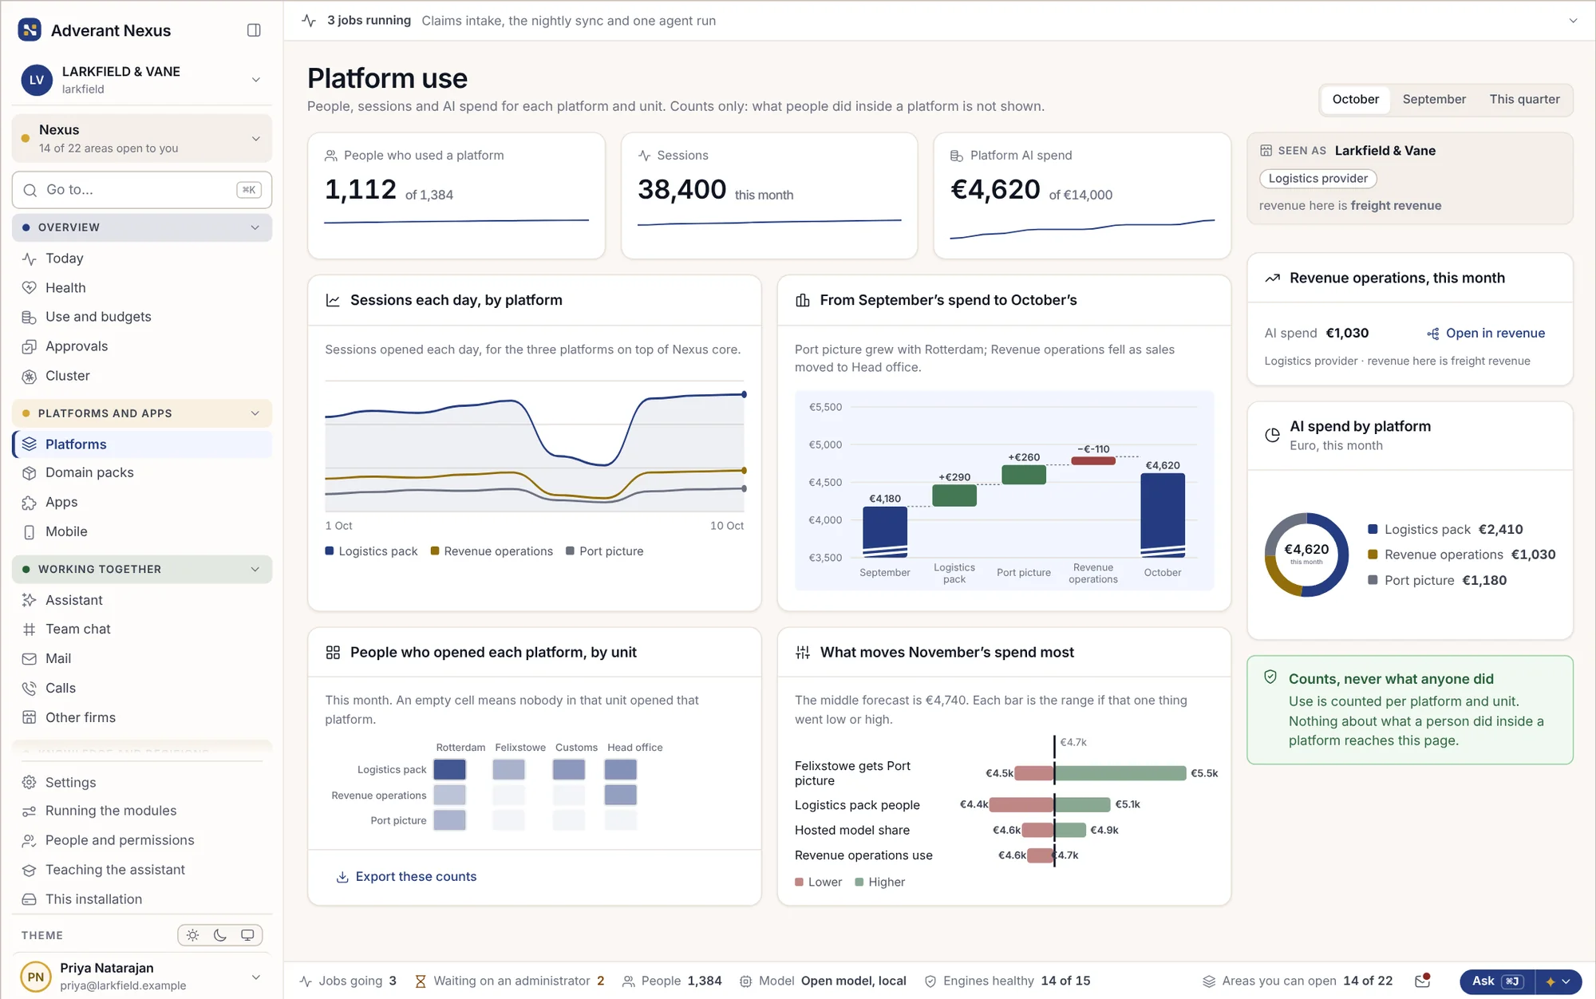Viewport: 1596px width, 999px height.
Task: Click the Logistics pack Rotterdam heatmap cell
Action: click(449, 770)
